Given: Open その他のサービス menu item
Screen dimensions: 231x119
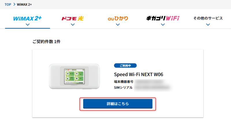Looking at the screenshot, I should tap(208, 18).
